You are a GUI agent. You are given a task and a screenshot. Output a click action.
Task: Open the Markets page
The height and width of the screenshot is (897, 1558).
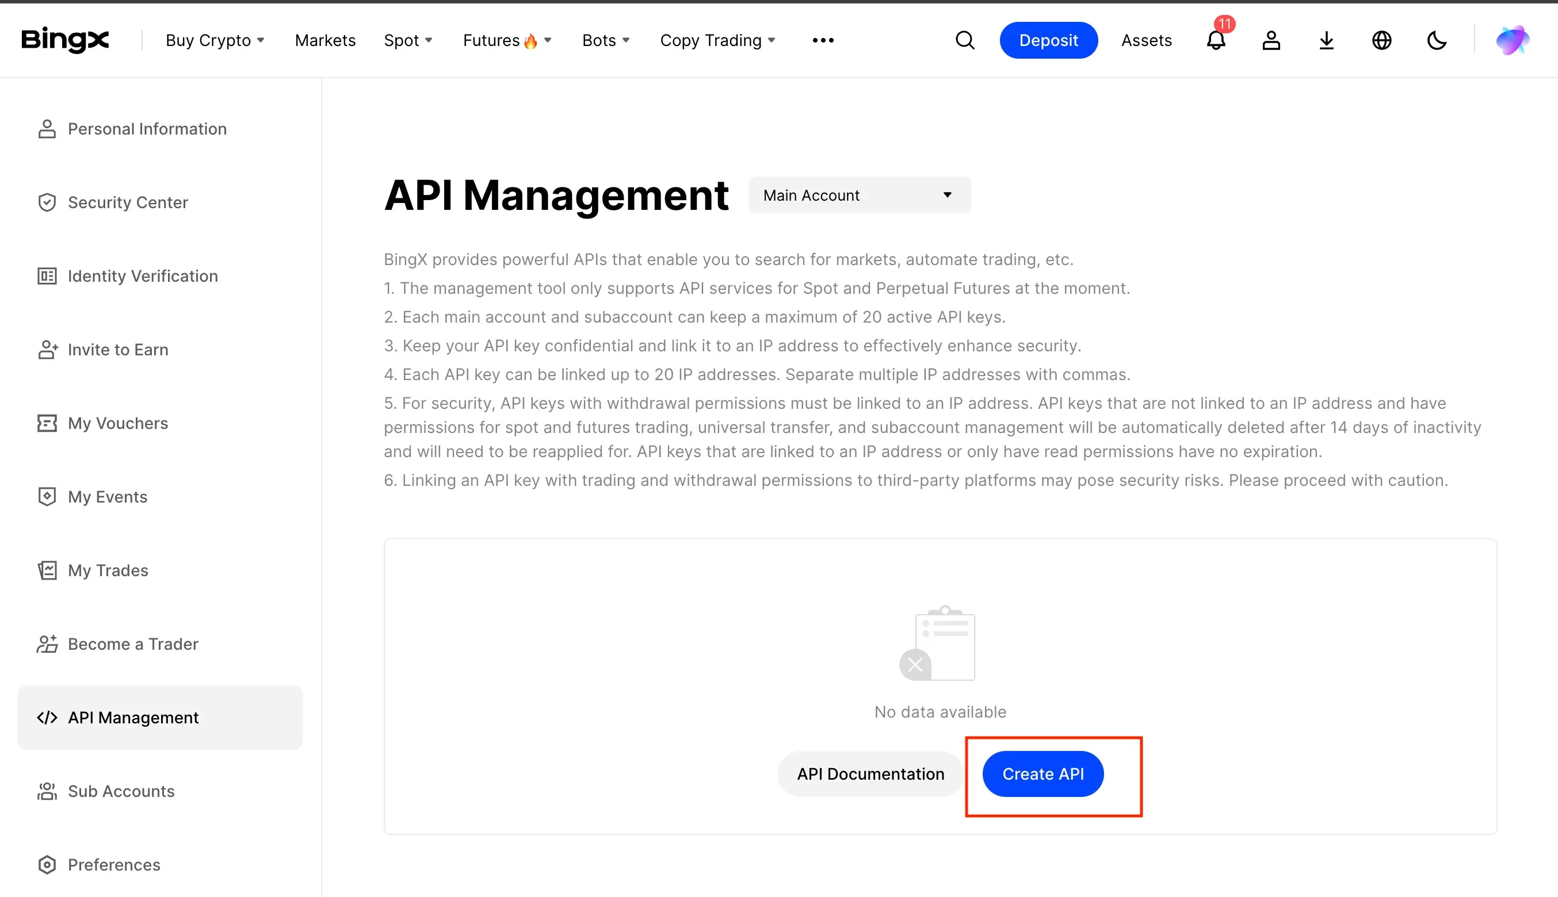pyautogui.click(x=326, y=40)
